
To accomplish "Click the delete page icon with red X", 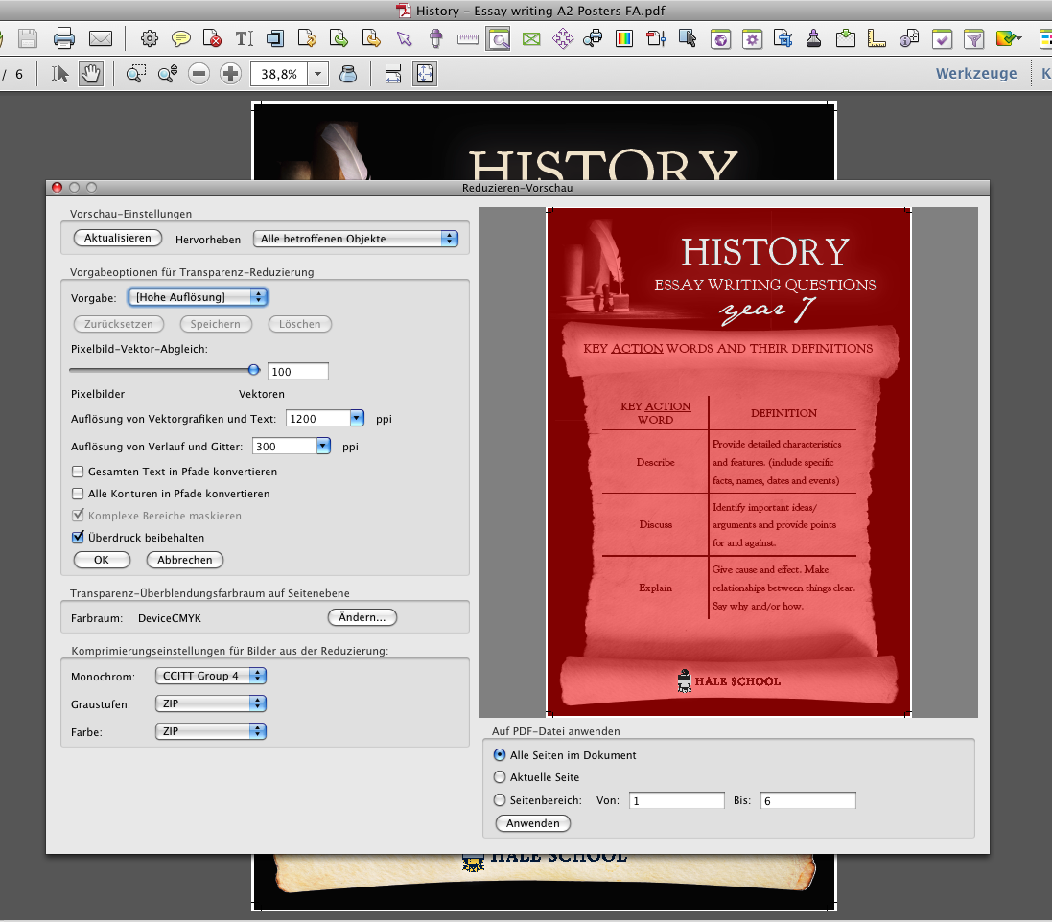I will tap(212, 39).
